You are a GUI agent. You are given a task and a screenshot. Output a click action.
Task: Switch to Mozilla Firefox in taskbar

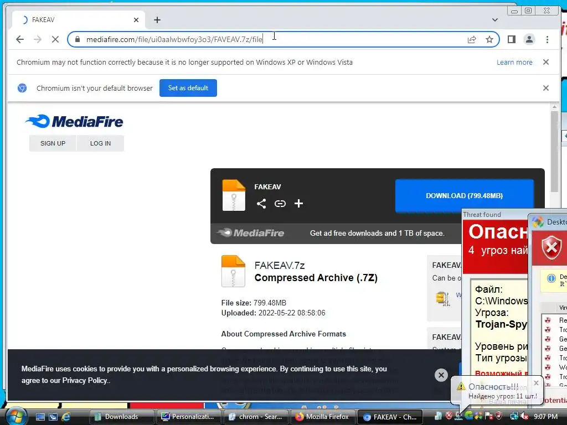pyautogui.click(x=323, y=417)
